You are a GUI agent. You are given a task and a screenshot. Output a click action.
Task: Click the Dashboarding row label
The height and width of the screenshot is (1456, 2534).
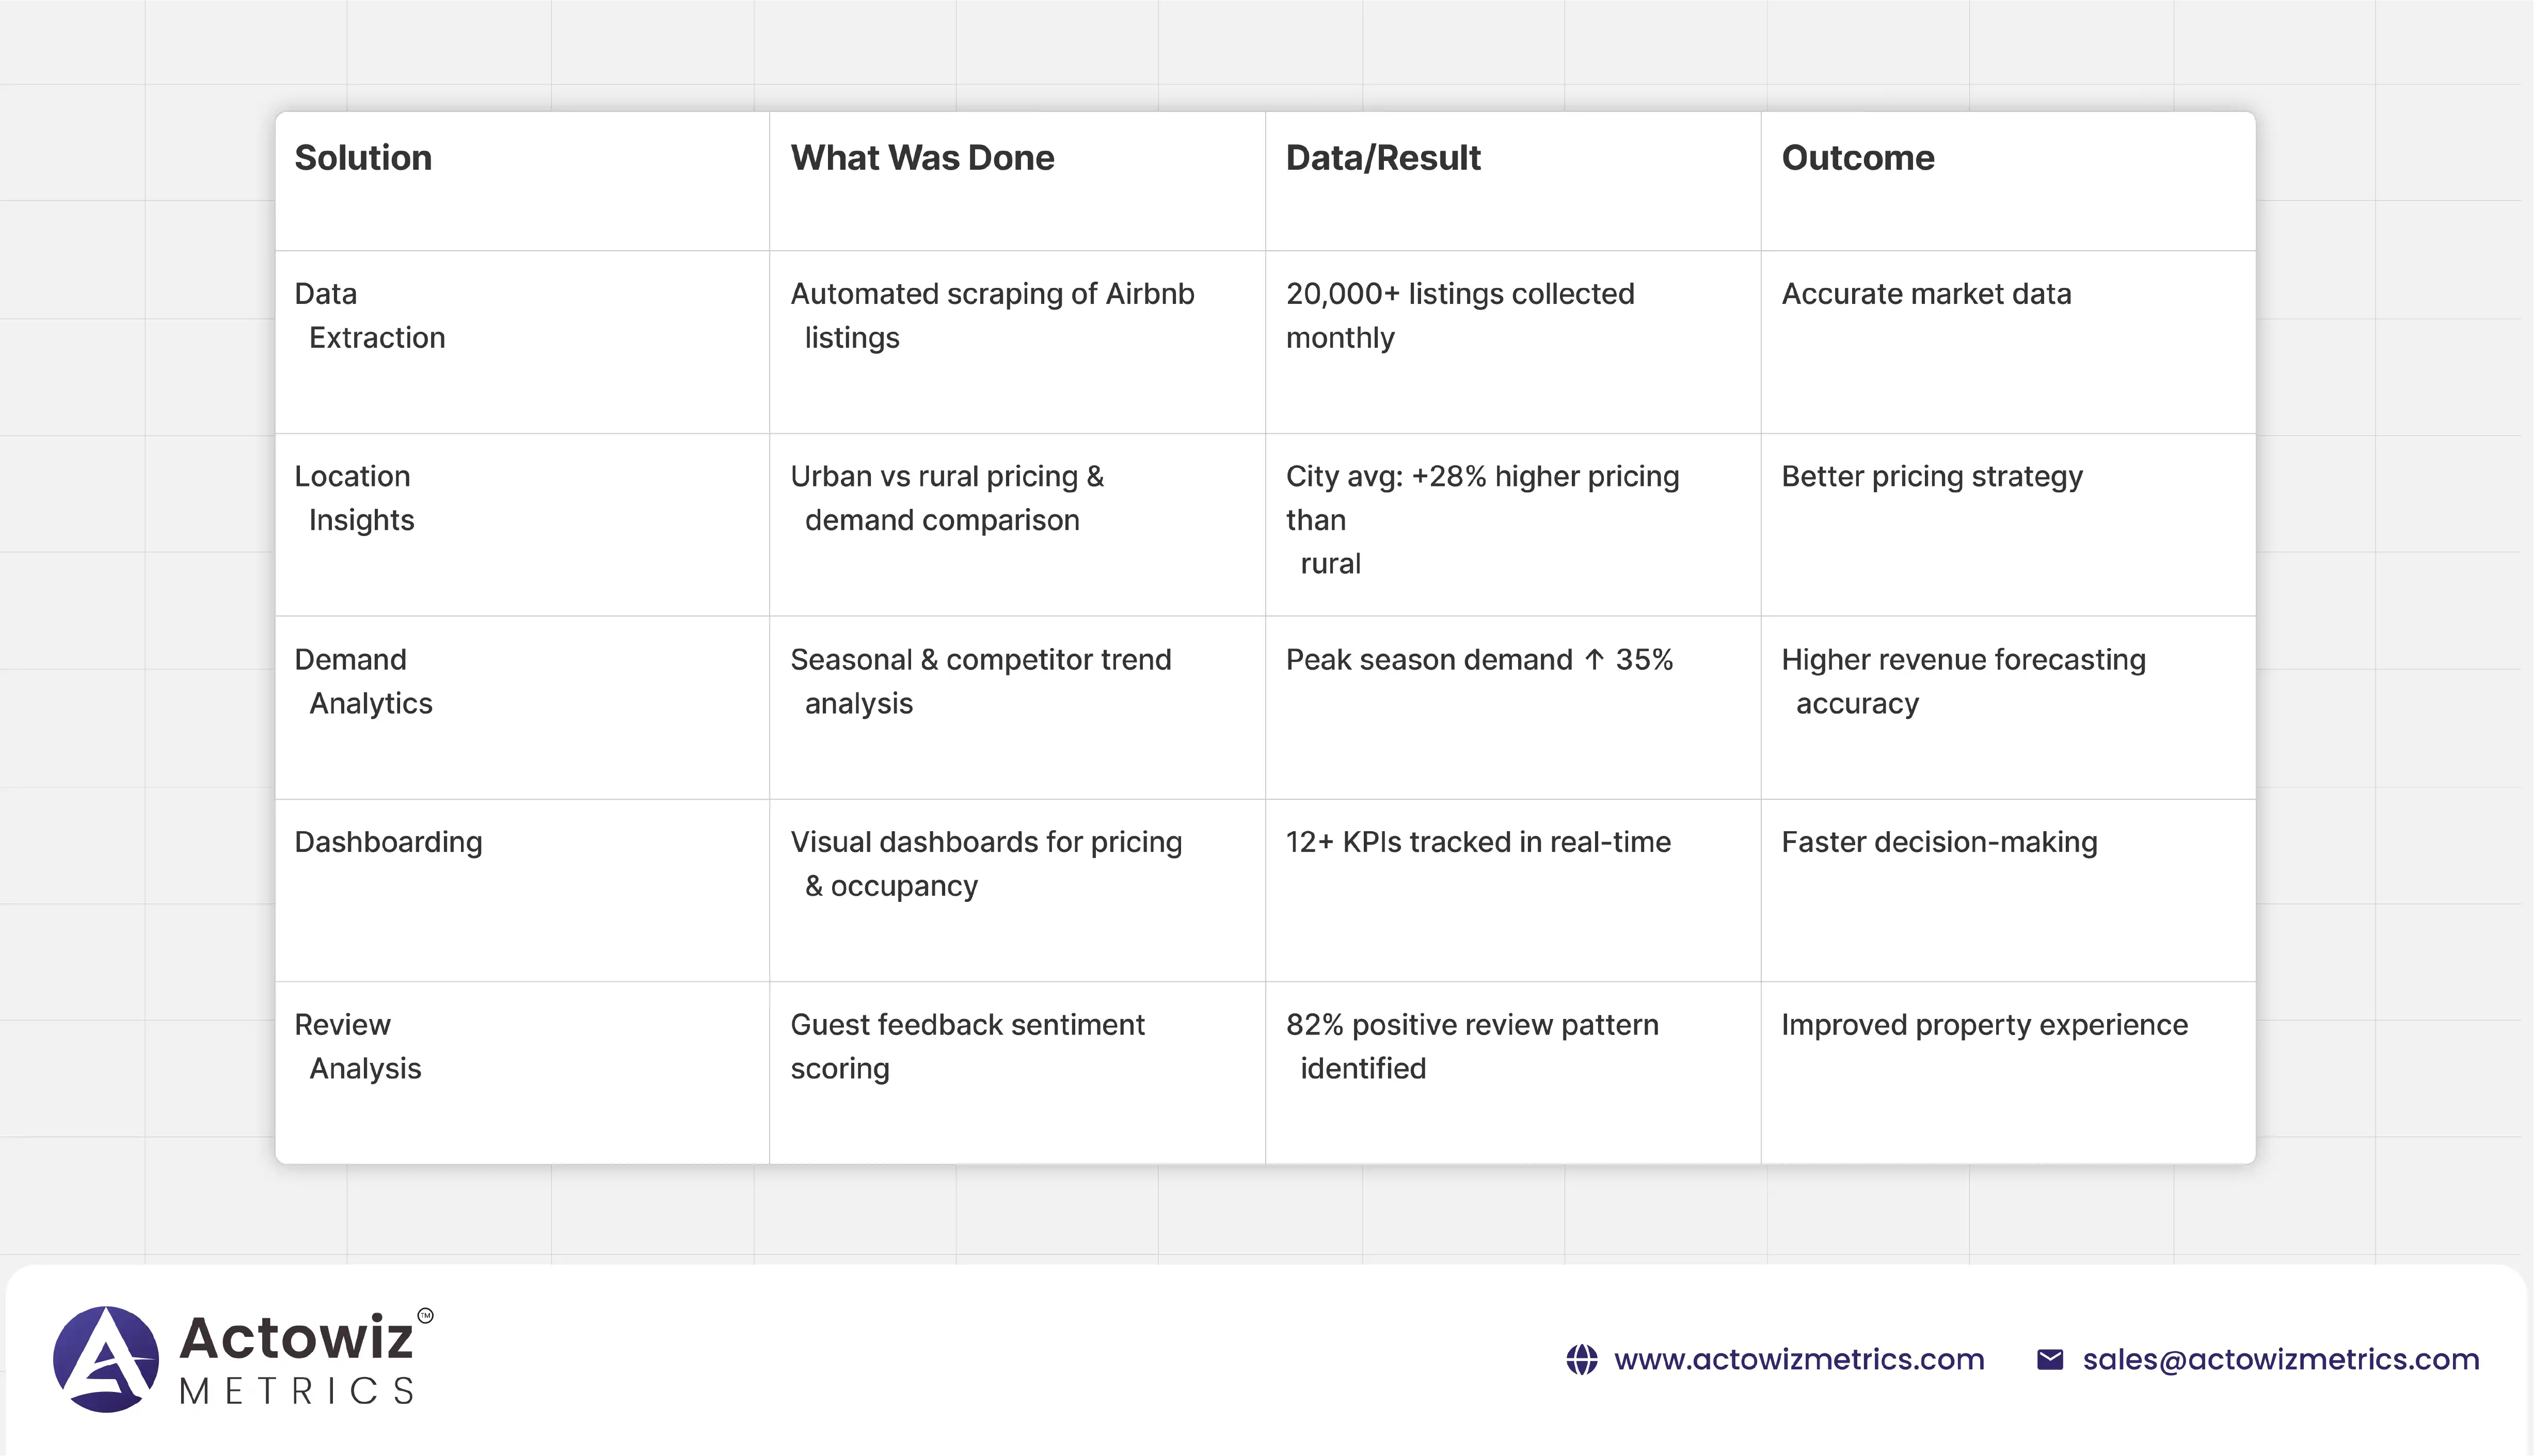(388, 842)
